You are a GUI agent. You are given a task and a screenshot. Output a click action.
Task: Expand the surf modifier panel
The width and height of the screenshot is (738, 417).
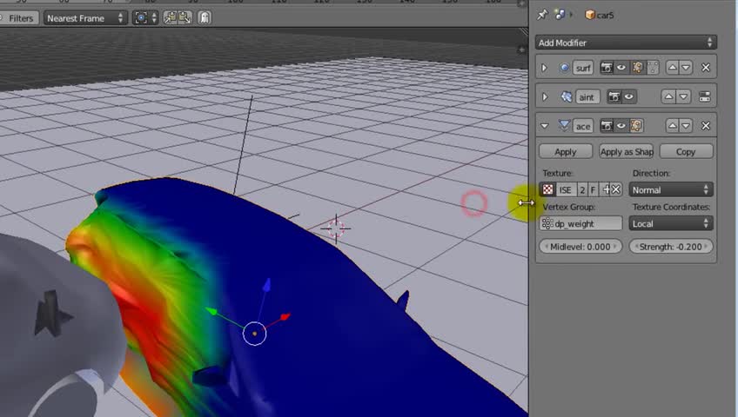tap(545, 68)
